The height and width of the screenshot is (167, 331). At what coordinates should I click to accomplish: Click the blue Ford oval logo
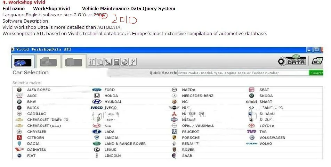tap(97, 90)
